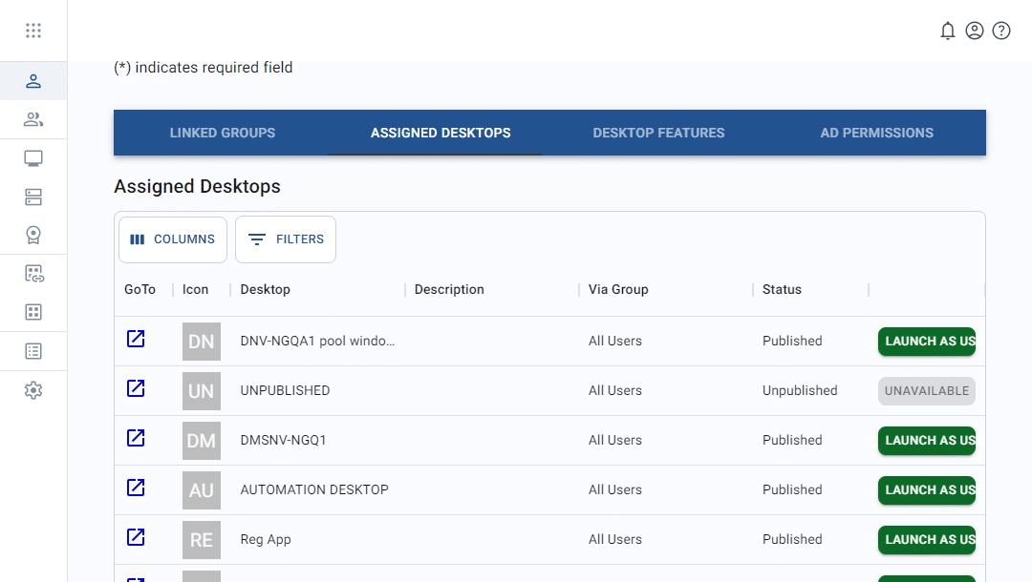Click the certificate badge sidebar icon

point(33,235)
